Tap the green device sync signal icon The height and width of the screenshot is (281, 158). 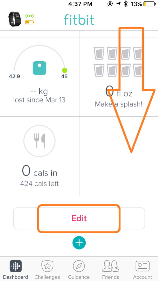[29, 16]
